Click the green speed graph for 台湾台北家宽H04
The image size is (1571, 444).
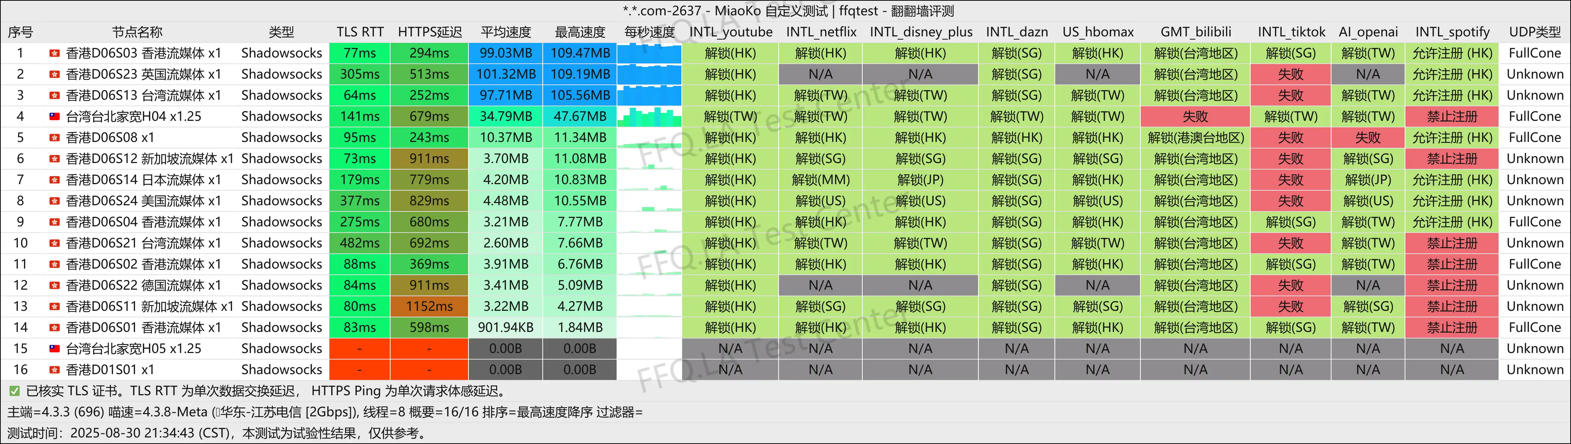[x=649, y=116]
